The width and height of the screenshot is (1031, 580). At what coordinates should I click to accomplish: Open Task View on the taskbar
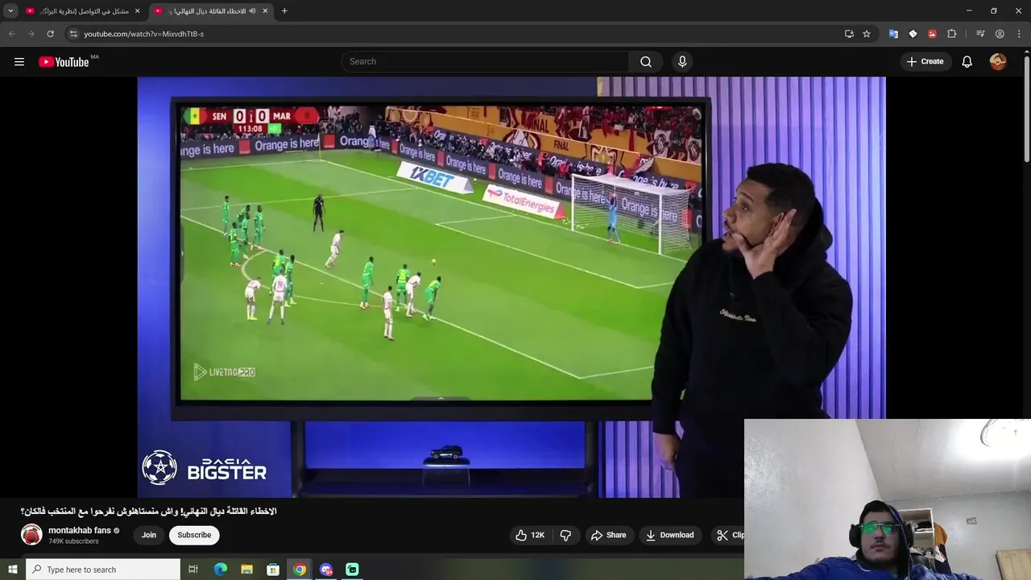tap(193, 570)
